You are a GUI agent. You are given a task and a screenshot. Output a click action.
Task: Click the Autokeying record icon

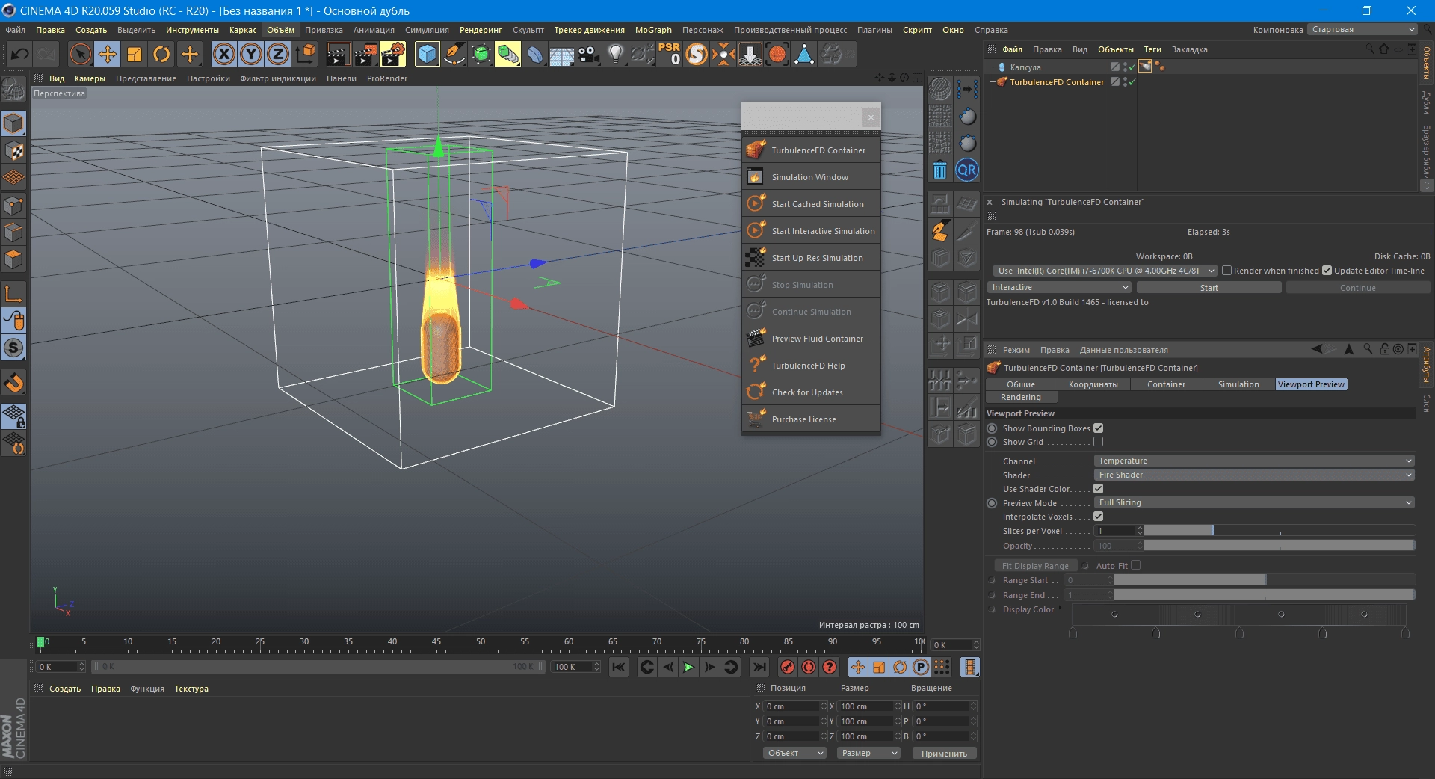809,667
